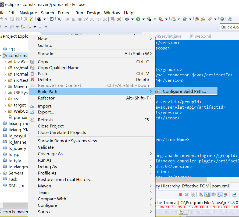Click the Open a Terminal monitor icon
The height and width of the screenshot is (217, 239).
[x=52, y=19]
